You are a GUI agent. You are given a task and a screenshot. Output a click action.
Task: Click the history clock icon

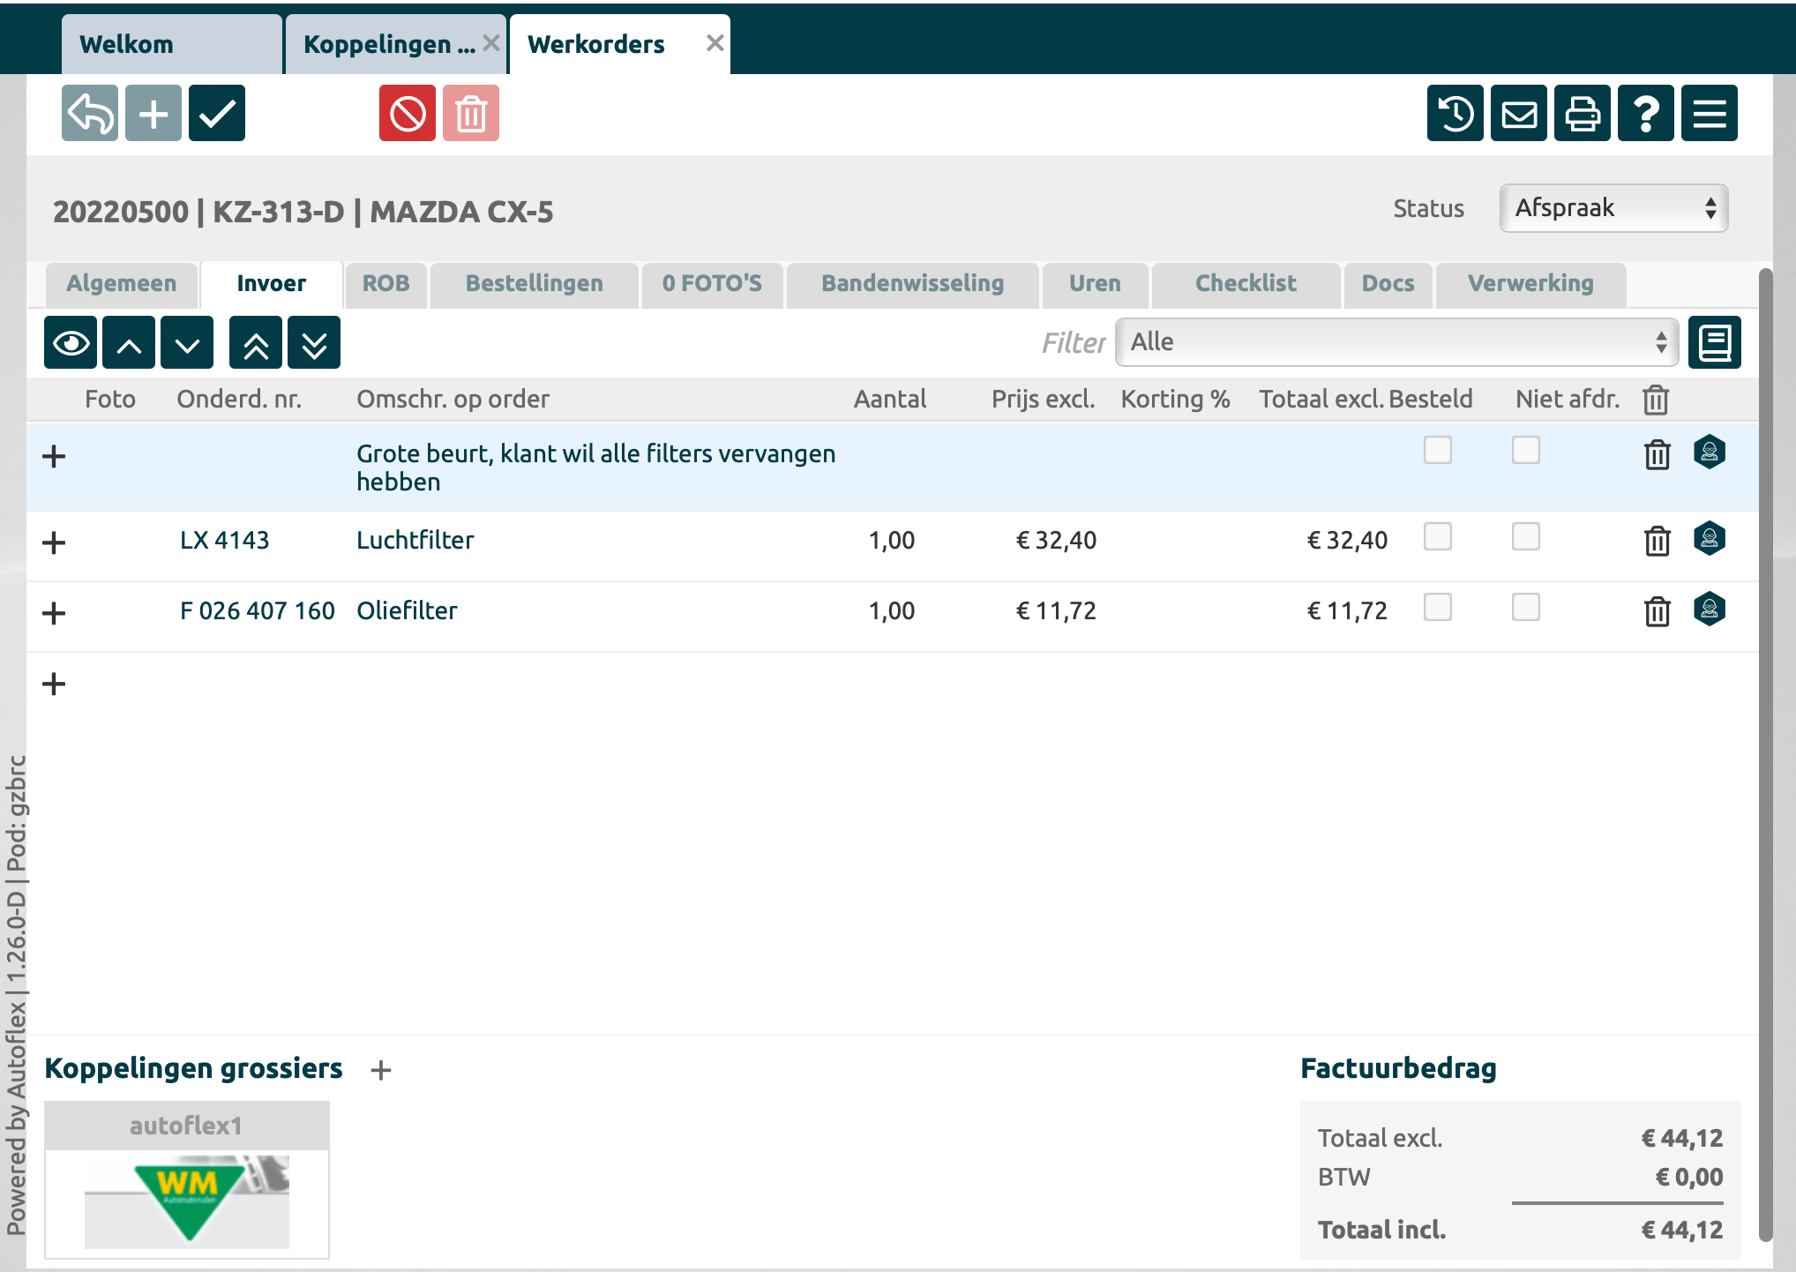[1455, 114]
